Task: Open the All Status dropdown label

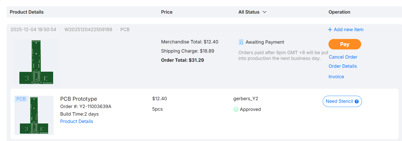Action: click(249, 12)
